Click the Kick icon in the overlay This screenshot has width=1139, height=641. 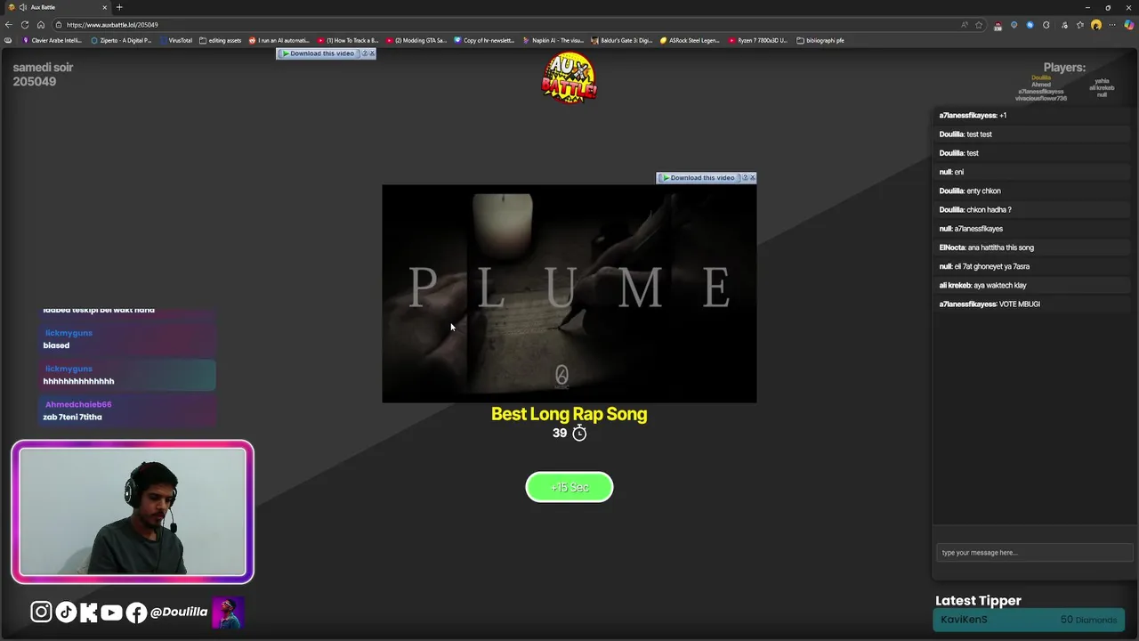click(x=88, y=612)
